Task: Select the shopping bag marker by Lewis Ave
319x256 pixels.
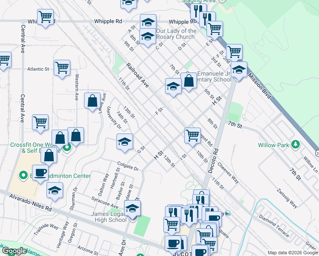Action: 92,101
